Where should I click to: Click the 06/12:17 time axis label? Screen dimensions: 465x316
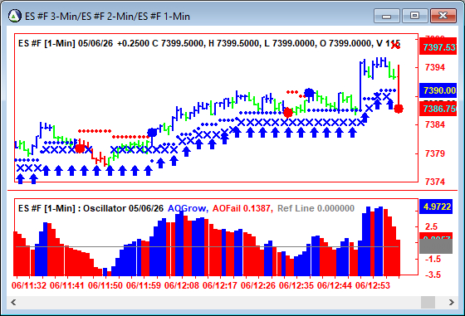coord(220,285)
